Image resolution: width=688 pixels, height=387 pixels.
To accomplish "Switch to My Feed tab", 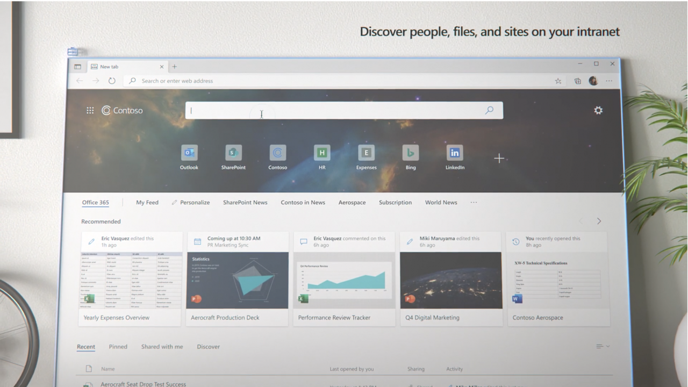I will point(147,203).
